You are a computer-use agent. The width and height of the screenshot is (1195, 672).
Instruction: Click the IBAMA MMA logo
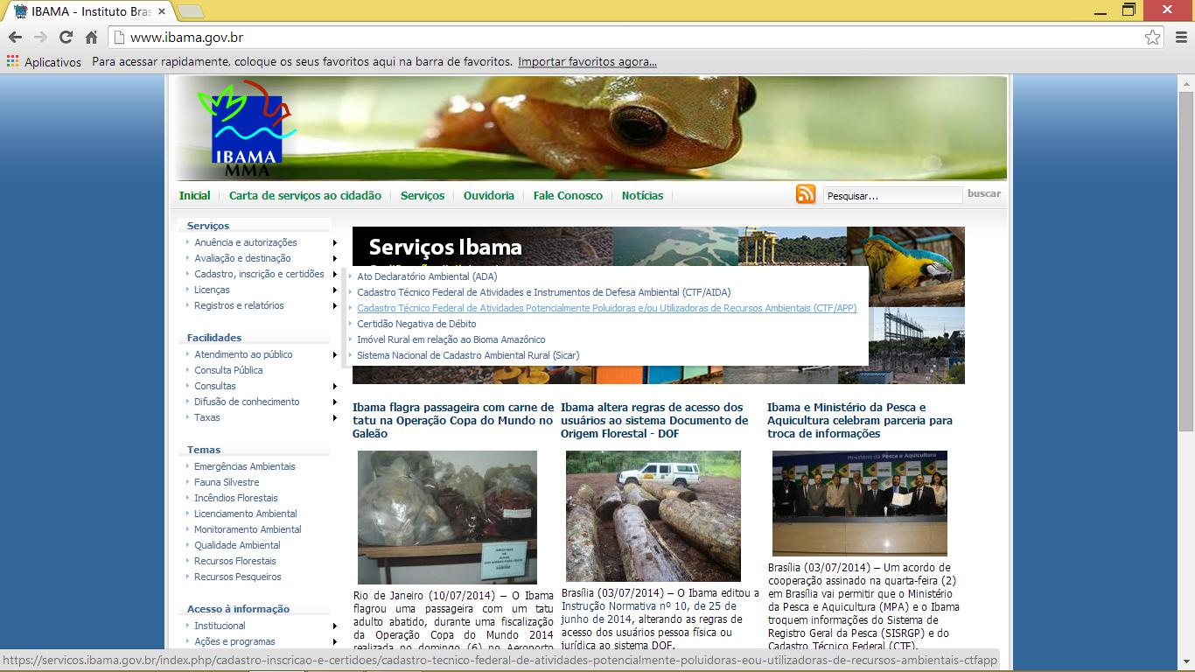[246, 129]
